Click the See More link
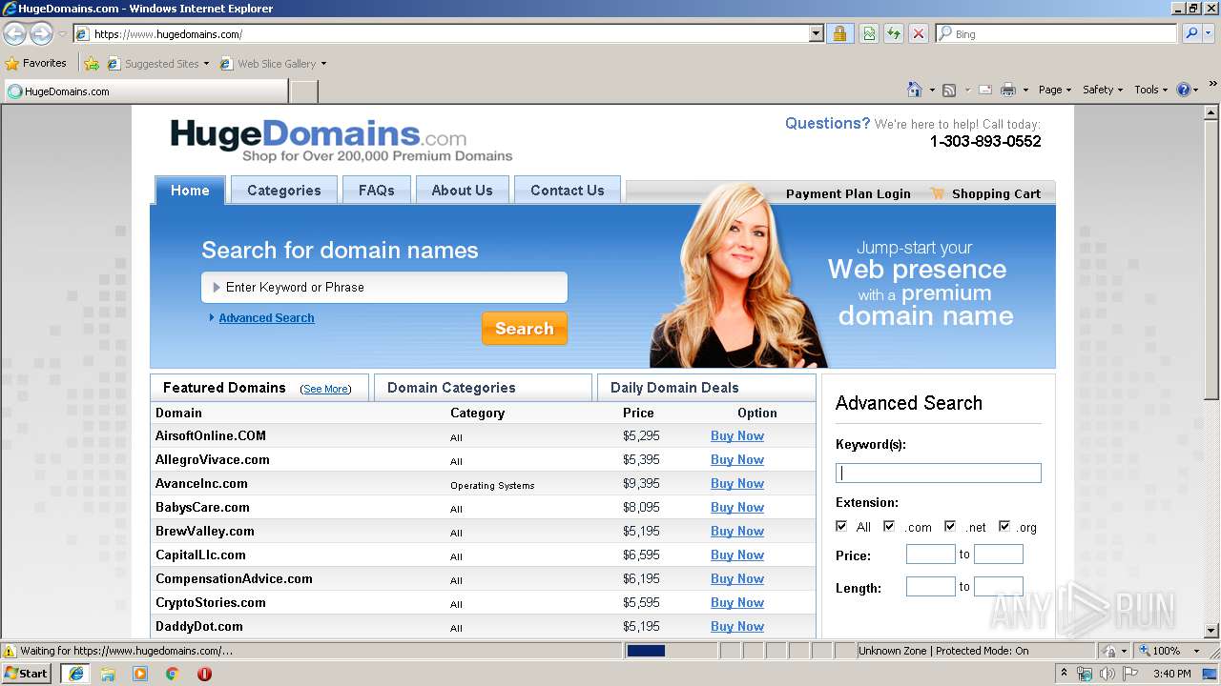This screenshot has height=686, width=1221. tap(325, 389)
